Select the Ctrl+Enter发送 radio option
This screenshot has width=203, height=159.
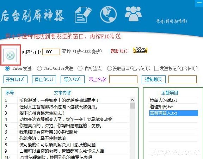(39, 68)
